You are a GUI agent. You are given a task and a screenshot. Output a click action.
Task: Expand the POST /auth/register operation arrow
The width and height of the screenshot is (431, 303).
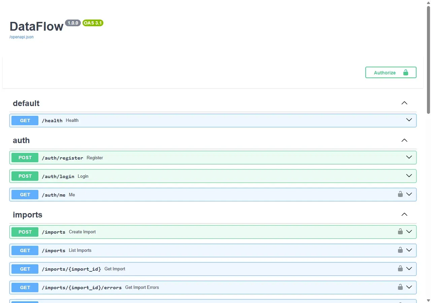point(409,157)
